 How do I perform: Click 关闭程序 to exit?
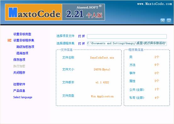pyautogui.click(x=19, y=73)
